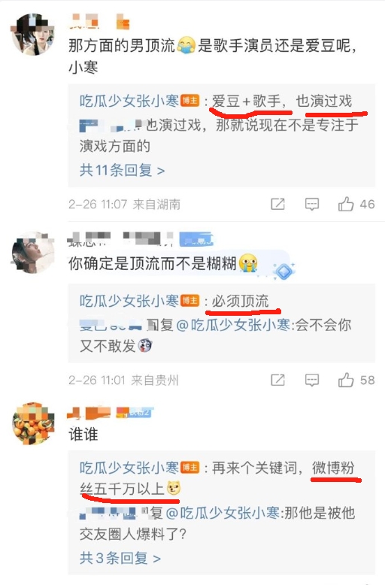Open 吃瓜少女张小寒 profile from 必须顶流 reply
The image size is (385, 585).
[x=129, y=301]
